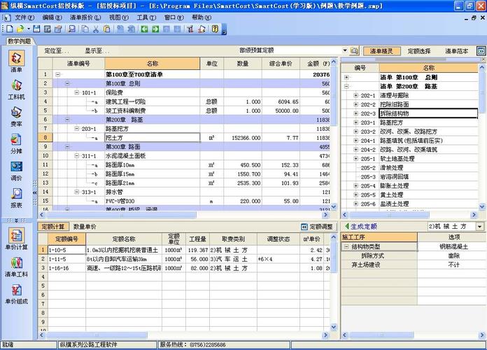Viewport: 487px width, 350px height.
Task: Click the green left arrow icon
Action: coord(144,29)
